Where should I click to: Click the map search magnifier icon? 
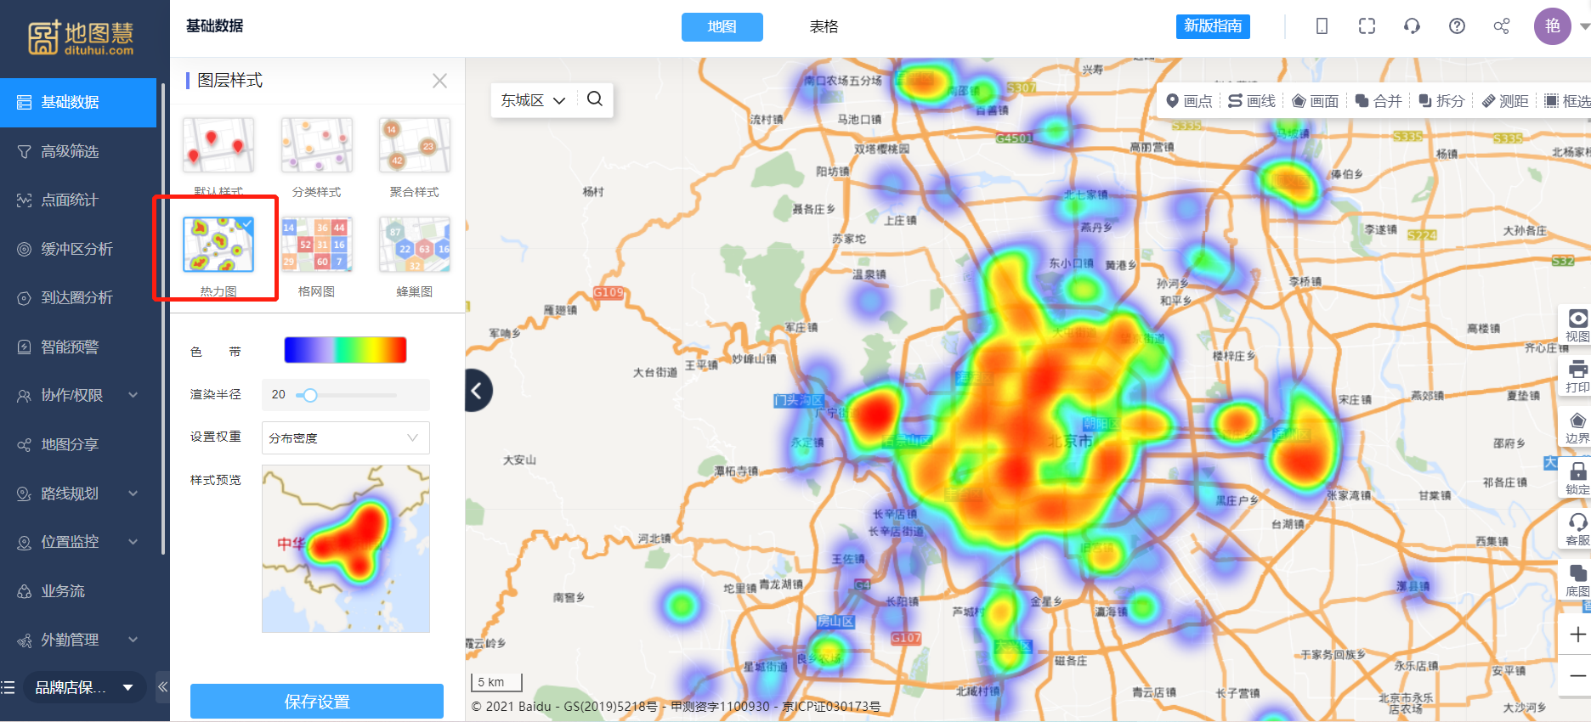(x=595, y=99)
